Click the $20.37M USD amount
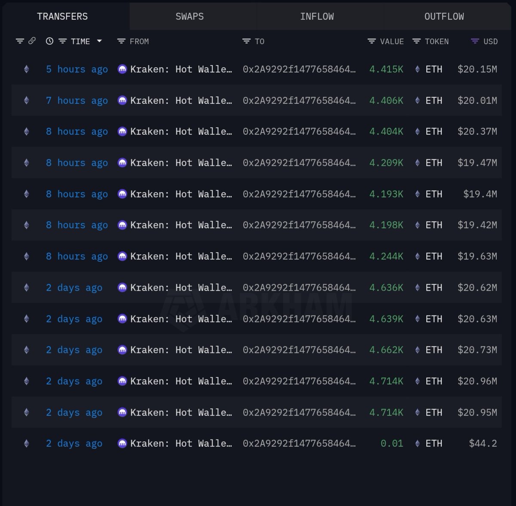The image size is (516, 506). click(477, 132)
